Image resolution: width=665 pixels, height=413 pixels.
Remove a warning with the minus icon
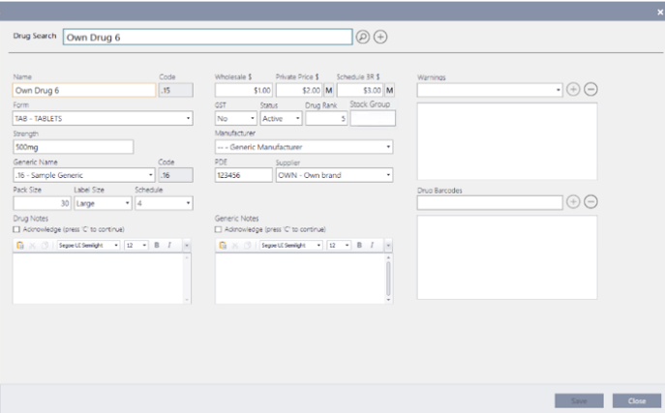point(590,89)
